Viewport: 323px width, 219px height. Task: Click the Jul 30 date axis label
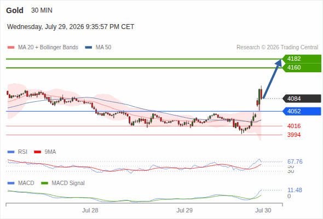tap(263, 210)
